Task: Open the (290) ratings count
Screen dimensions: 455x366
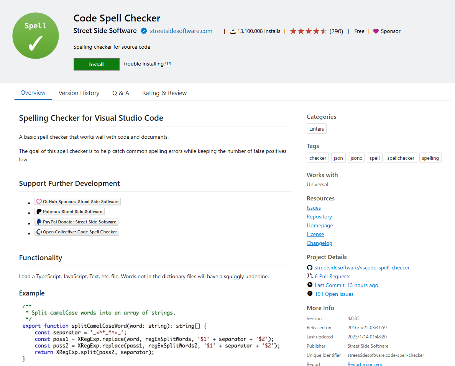Action: 336,31
